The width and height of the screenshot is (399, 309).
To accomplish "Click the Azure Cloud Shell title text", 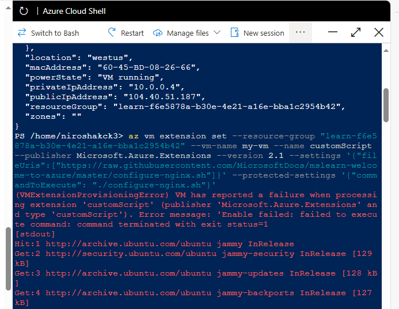I will [x=74, y=11].
